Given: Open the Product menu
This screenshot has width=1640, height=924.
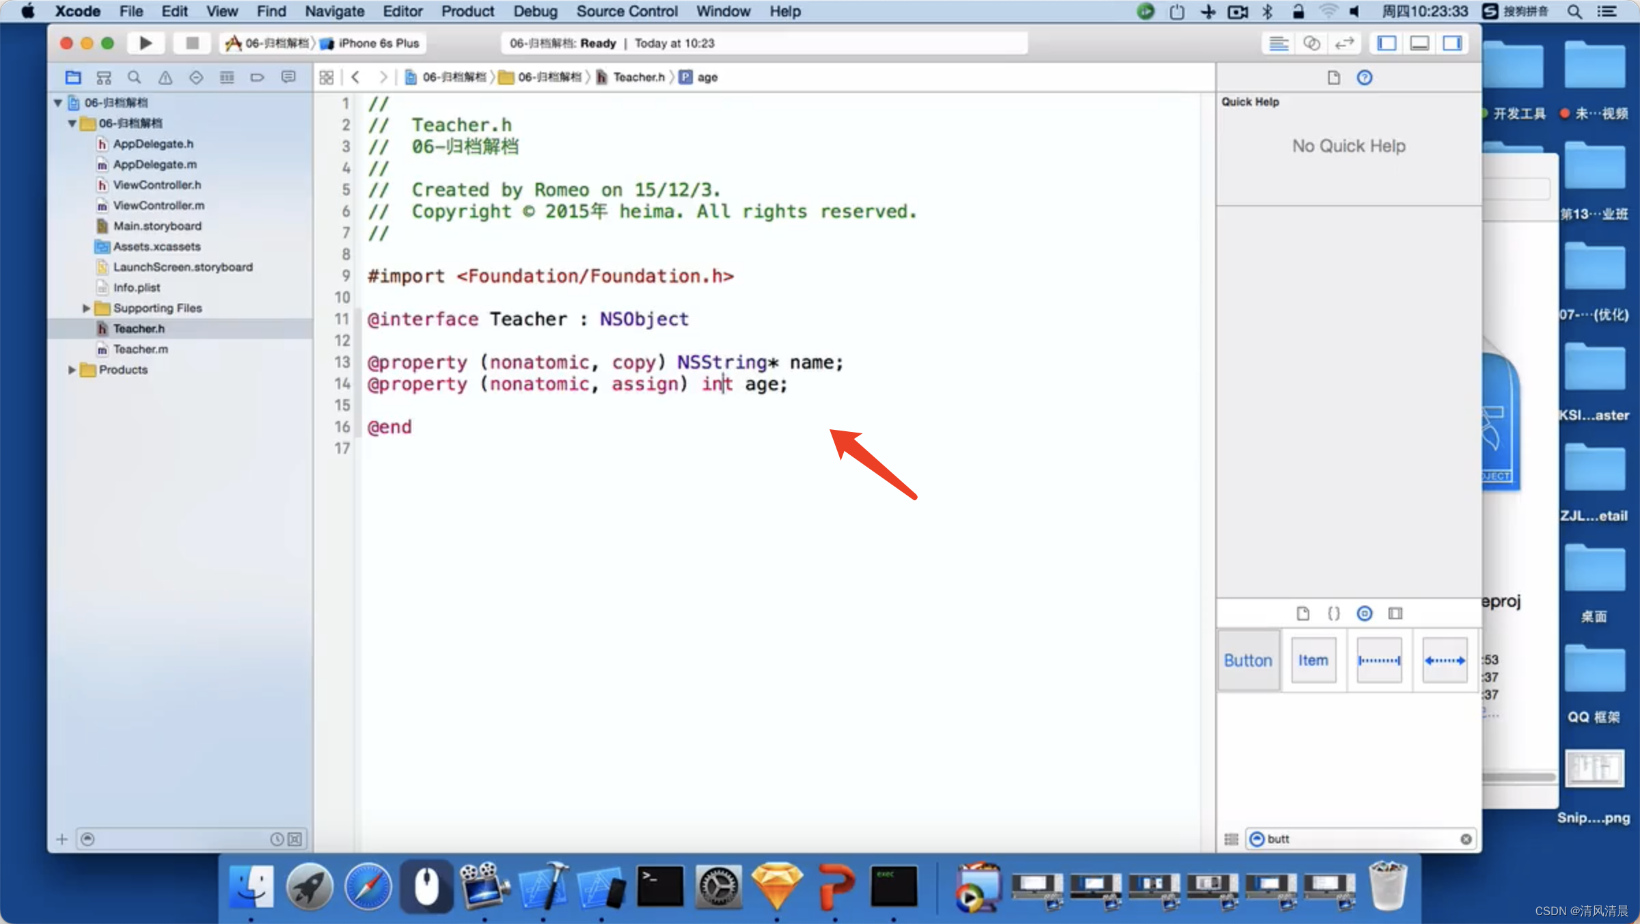Looking at the screenshot, I should [x=467, y=11].
